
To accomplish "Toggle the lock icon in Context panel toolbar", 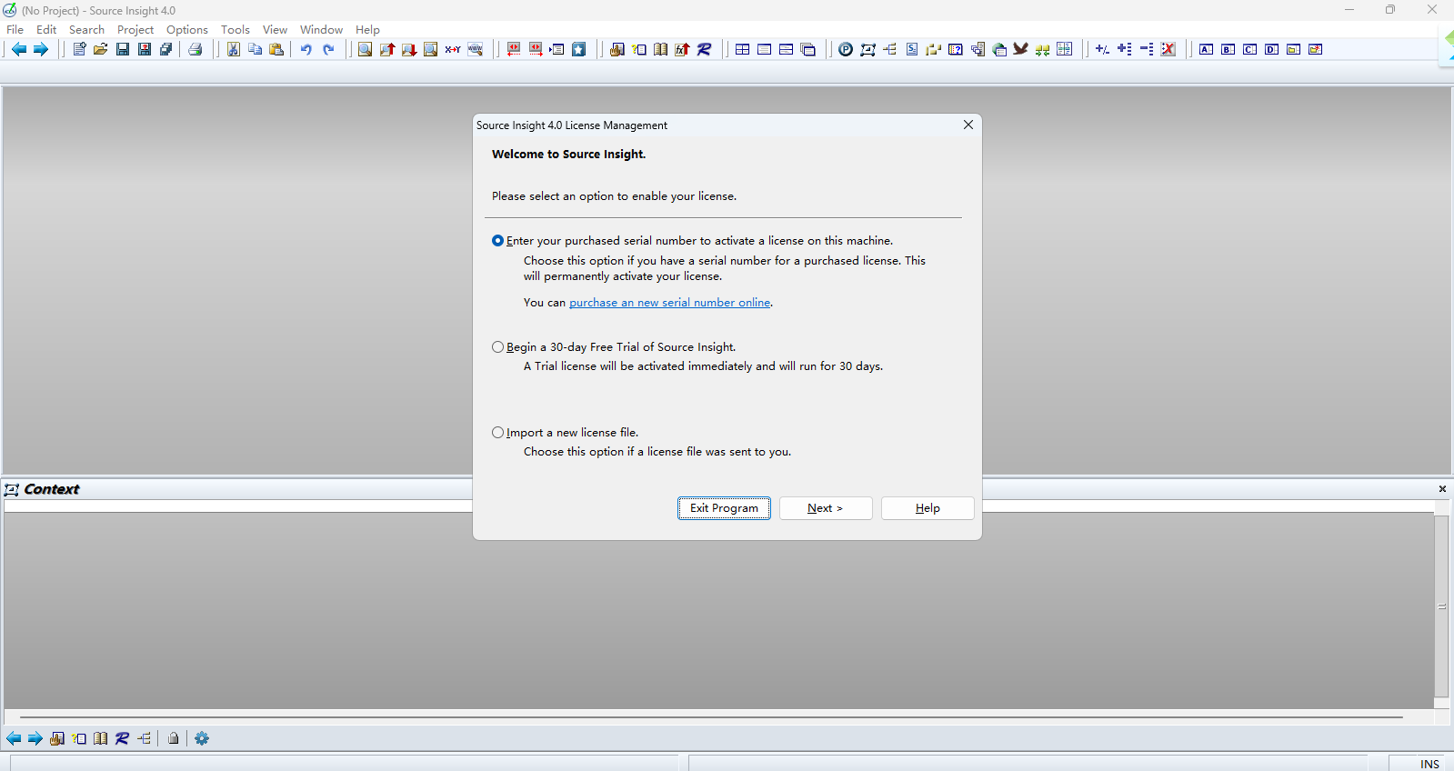I will pos(173,738).
